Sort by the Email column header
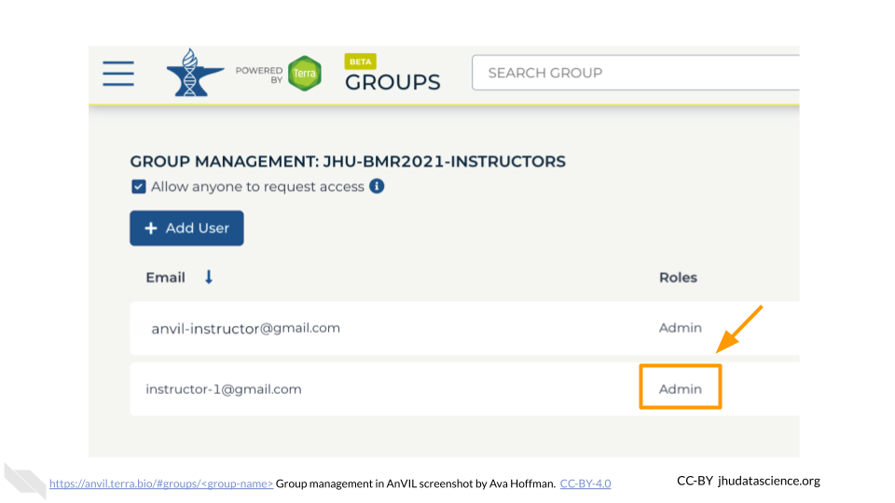The height and width of the screenshot is (503, 895). 166,278
